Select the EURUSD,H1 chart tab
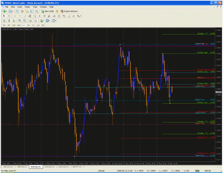223x173 pixels. click(x=36, y=167)
